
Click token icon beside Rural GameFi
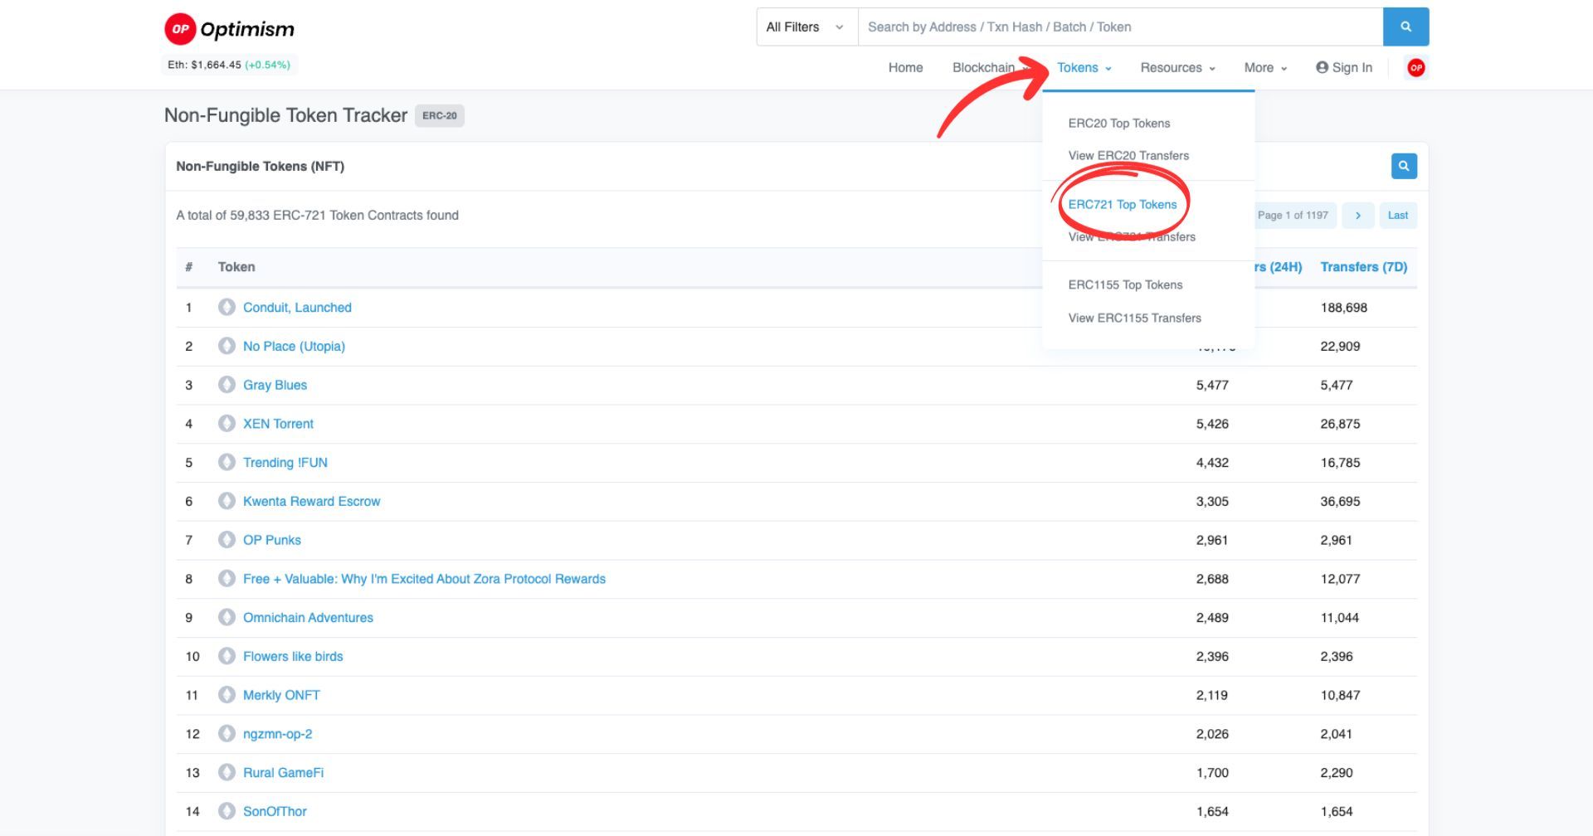[227, 772]
